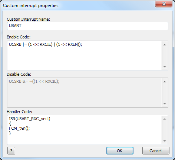Click the UCSRB enable code line
The height and width of the screenshot is (160, 175).
tap(46, 44)
